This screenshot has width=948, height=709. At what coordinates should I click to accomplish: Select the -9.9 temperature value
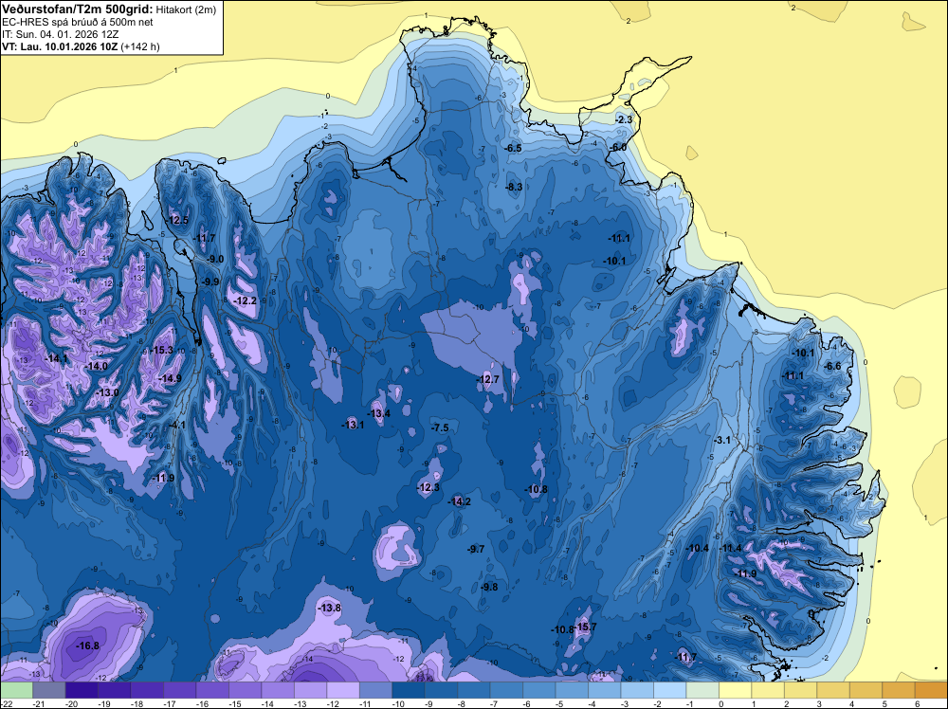point(210,282)
